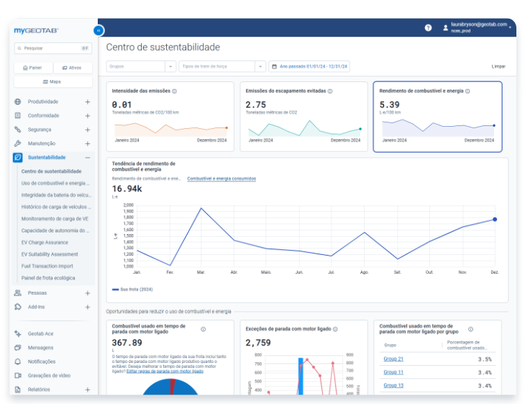Switch to Combustível e energia consumidos tab
This screenshot has width=525, height=404.
(x=222, y=178)
